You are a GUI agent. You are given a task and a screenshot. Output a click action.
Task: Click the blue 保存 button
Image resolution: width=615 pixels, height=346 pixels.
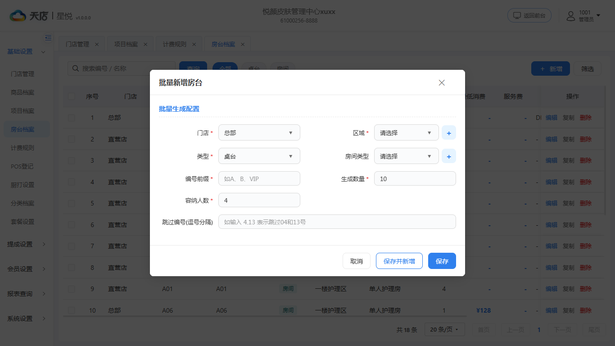(442, 261)
